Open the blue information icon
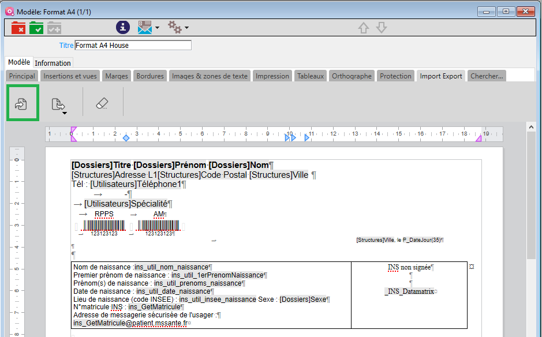This screenshot has width=542, height=337. [x=122, y=27]
